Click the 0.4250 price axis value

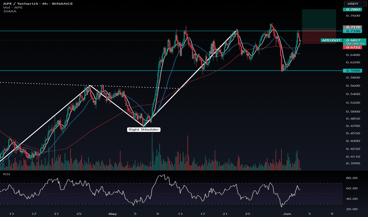tap(353, 149)
